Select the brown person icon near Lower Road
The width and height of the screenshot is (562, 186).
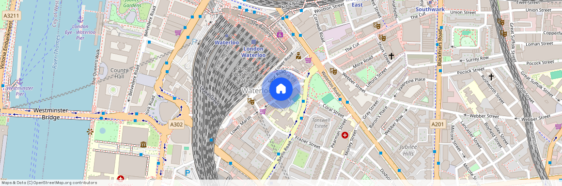(298, 56)
